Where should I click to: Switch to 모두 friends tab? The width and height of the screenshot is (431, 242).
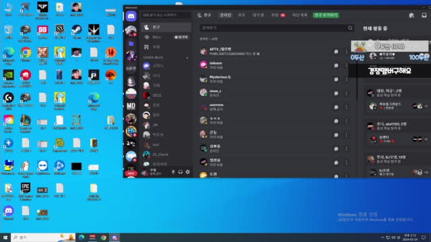[241, 15]
